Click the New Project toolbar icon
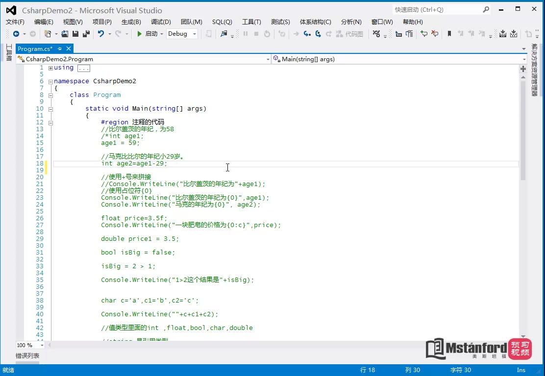The height and width of the screenshot is (376, 545). pyautogui.click(x=48, y=34)
